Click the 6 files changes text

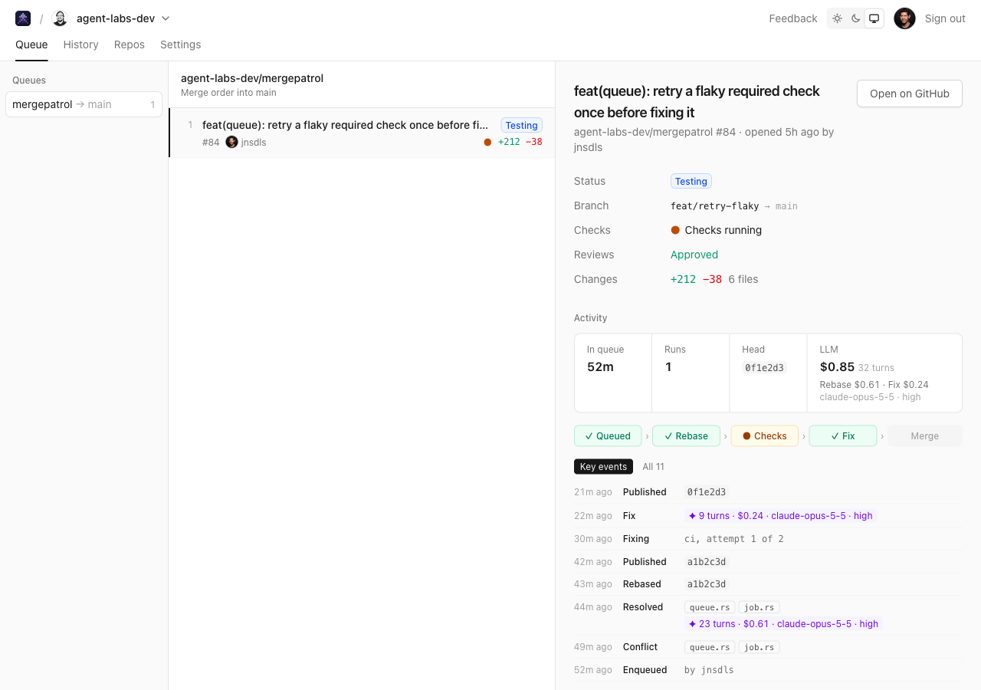pos(743,279)
